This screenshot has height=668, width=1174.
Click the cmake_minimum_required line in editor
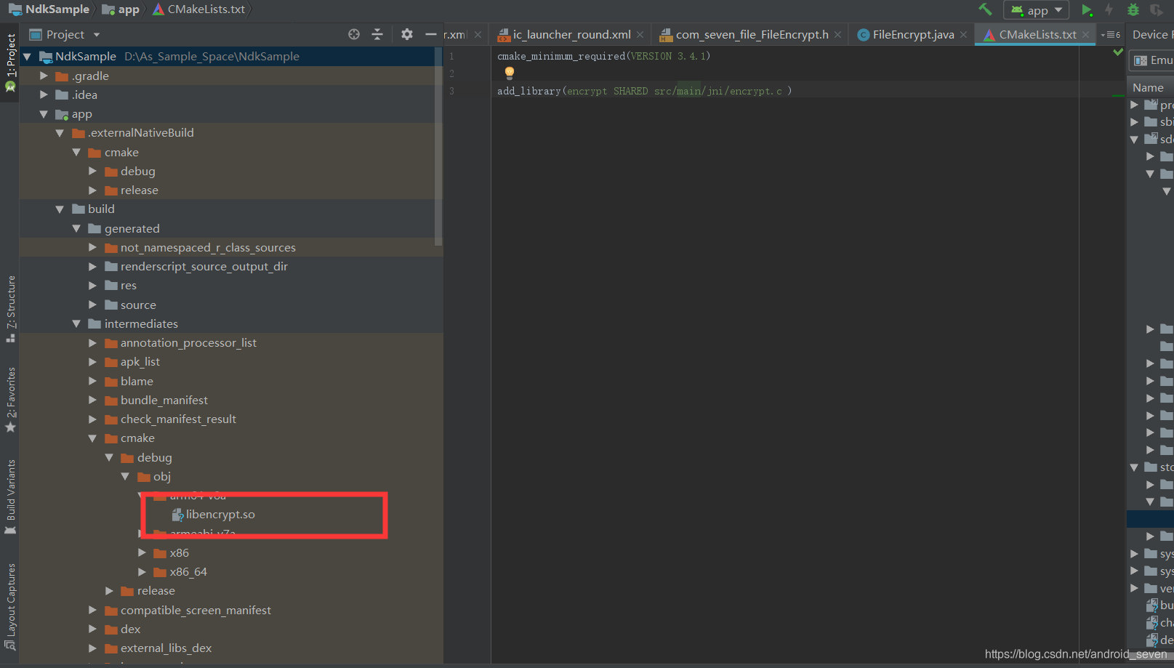point(603,56)
